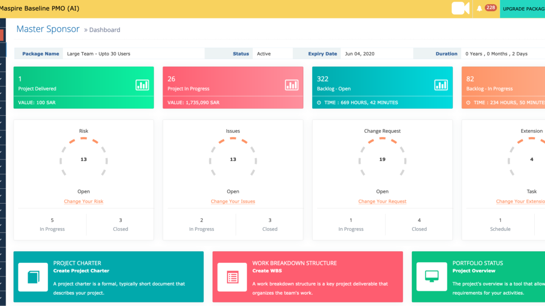Open the Change Your Request link

point(382,201)
